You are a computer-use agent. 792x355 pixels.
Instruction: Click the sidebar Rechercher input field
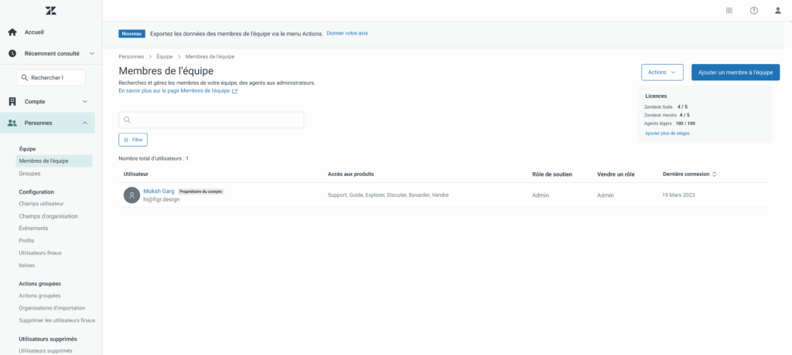coord(51,78)
